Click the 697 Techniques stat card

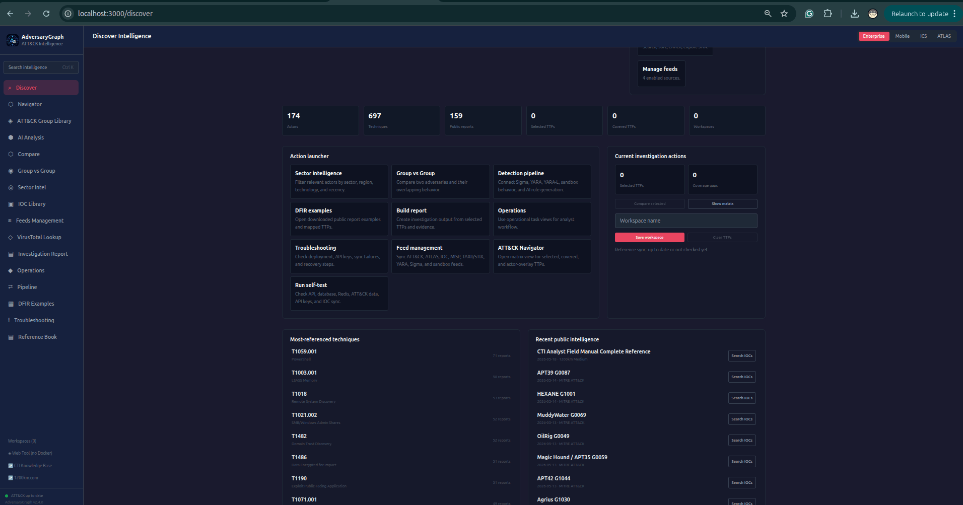[402, 120]
